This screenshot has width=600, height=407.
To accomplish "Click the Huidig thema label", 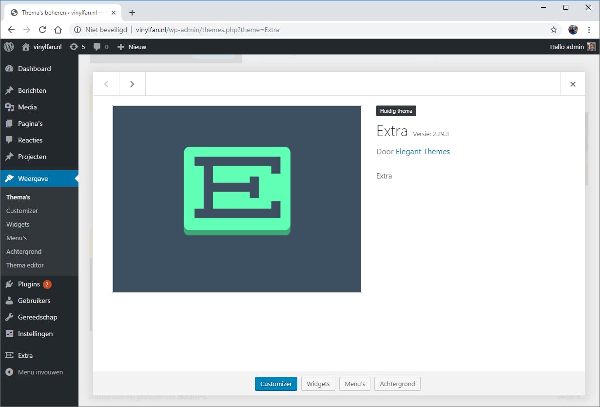I will click(x=396, y=111).
